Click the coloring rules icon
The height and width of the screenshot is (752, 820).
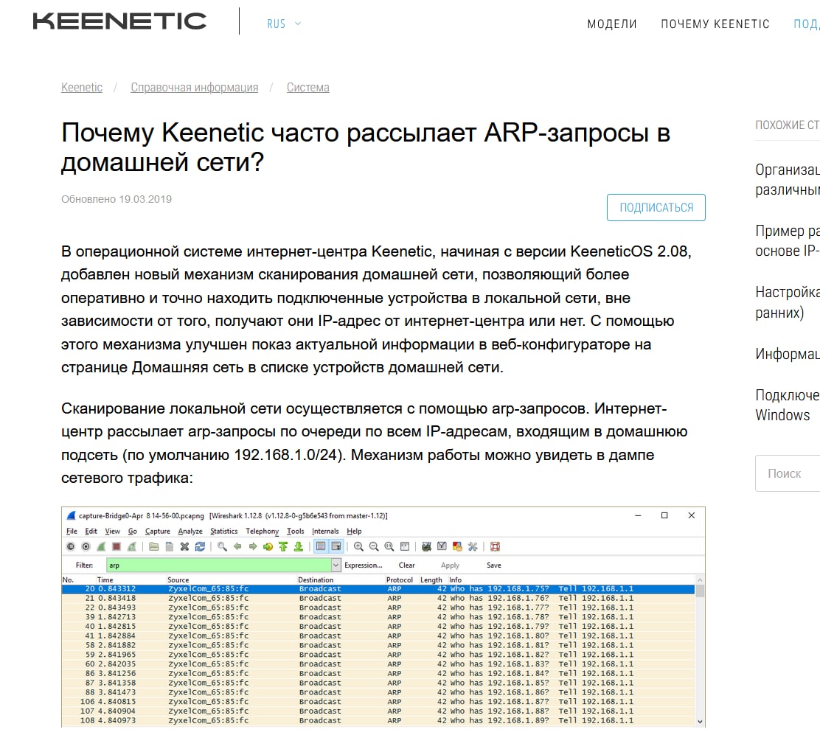click(457, 546)
